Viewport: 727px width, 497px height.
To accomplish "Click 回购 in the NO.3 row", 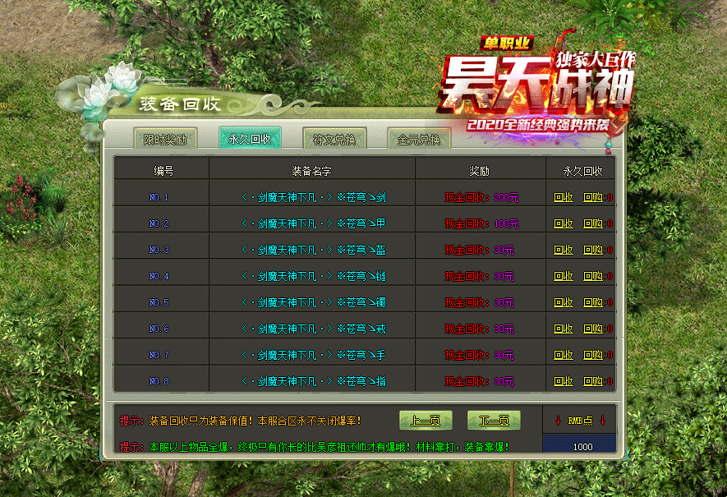I will (x=593, y=250).
